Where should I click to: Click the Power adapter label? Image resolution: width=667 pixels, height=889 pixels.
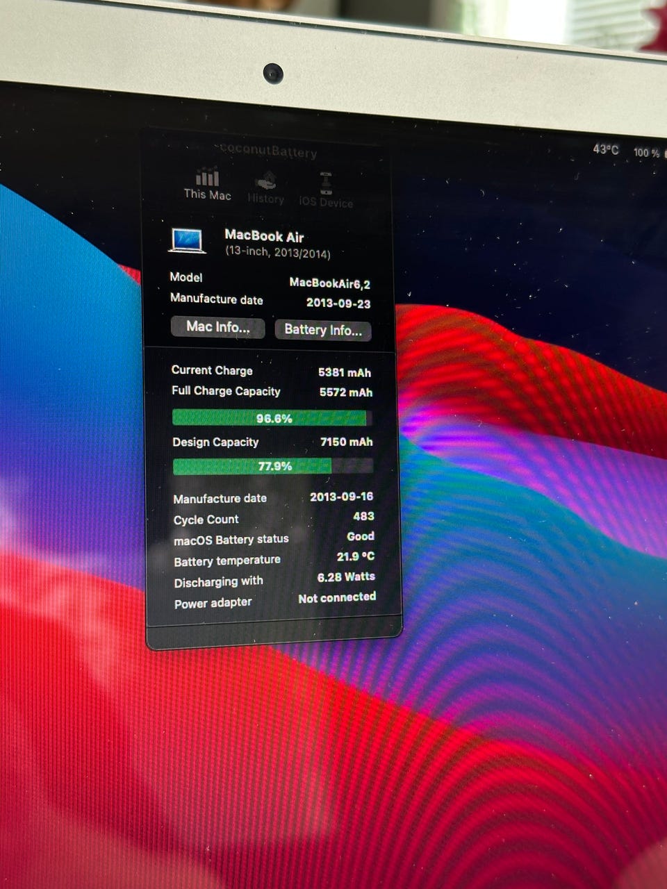pos(213,603)
